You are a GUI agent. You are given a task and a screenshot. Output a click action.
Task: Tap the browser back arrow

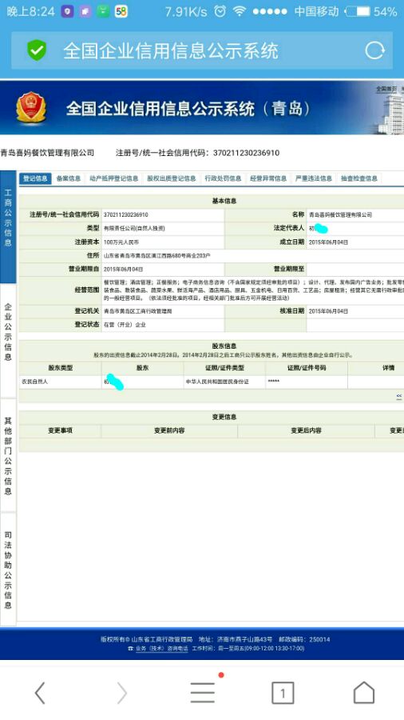[40, 692]
